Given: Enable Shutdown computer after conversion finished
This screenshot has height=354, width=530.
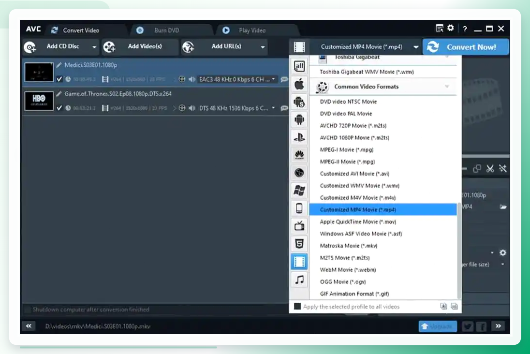Looking at the screenshot, I should (28, 310).
